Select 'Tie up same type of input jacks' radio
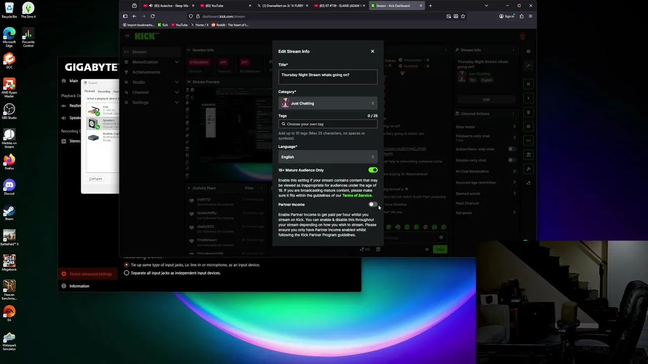This screenshot has width=648, height=364. click(x=127, y=265)
